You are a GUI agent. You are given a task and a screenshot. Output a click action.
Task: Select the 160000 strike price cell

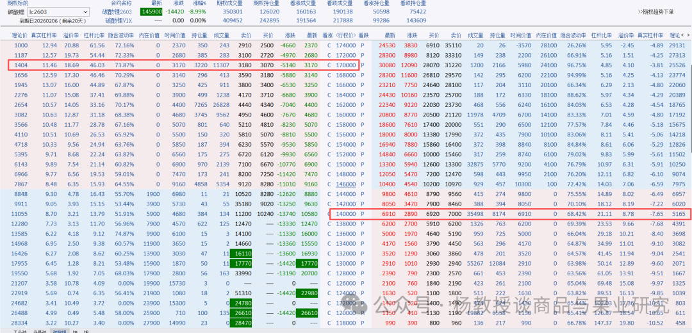pos(345,114)
